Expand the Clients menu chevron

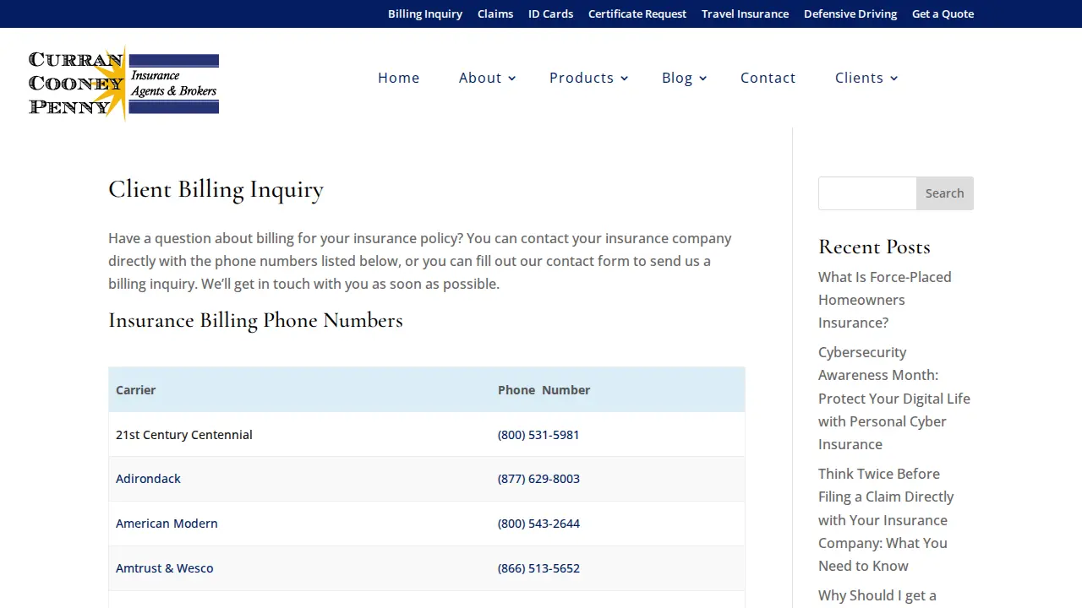pyautogui.click(x=893, y=79)
